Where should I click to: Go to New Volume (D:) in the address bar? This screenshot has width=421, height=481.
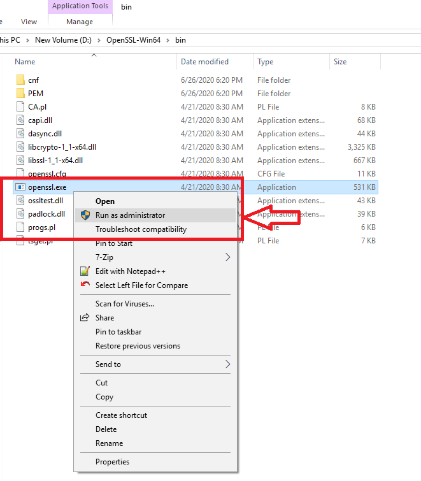pos(63,40)
